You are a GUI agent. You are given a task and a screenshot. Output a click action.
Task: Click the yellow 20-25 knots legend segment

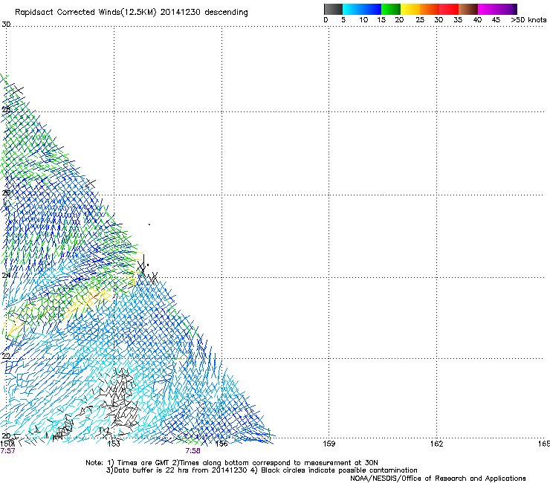click(410, 9)
